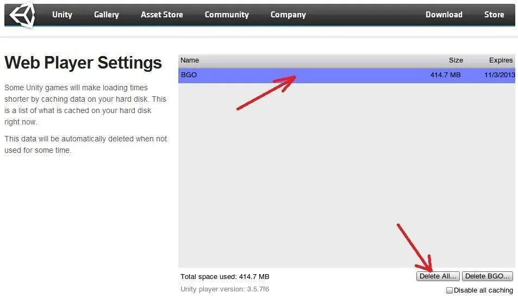The image size is (518, 304).
Task: Select the BGO row in cache list
Action: 347,75
